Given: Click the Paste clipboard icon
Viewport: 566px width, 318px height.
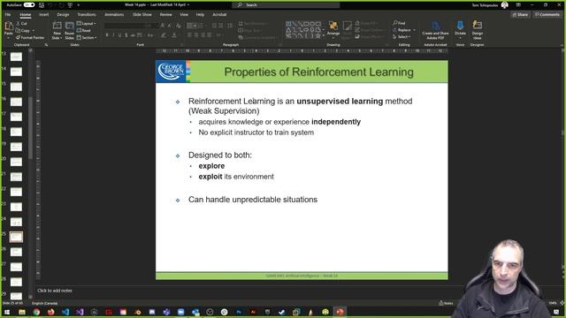Looking at the screenshot, I should [9, 26].
